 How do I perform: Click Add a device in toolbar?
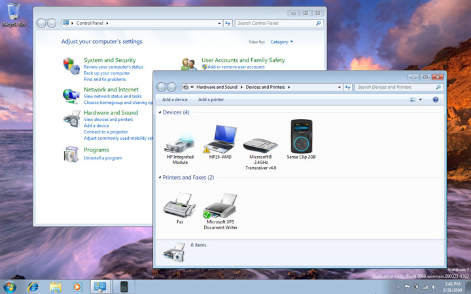click(175, 100)
